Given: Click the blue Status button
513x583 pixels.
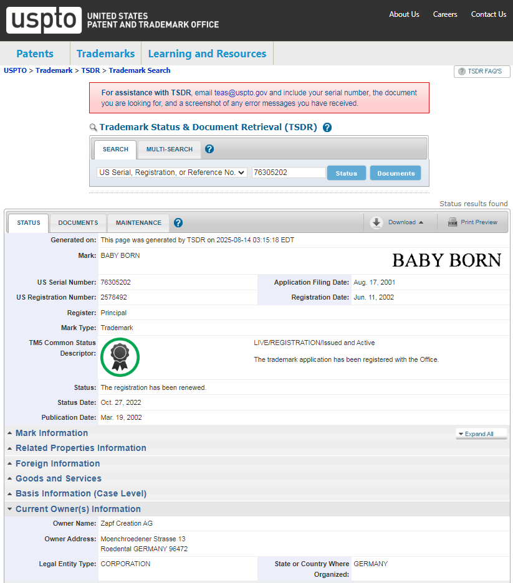Looking at the screenshot, I should click(x=347, y=173).
